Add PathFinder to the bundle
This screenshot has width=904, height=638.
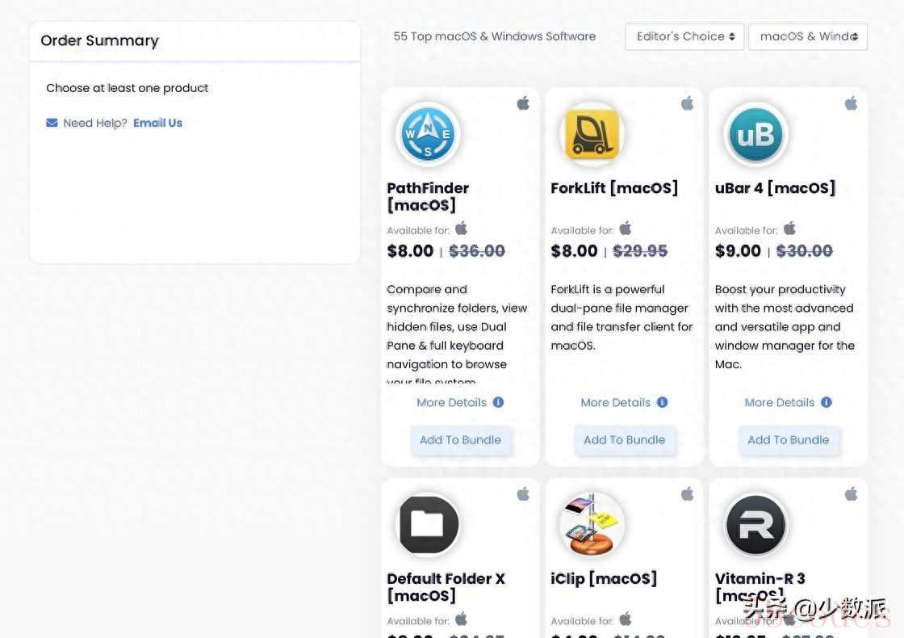(460, 440)
